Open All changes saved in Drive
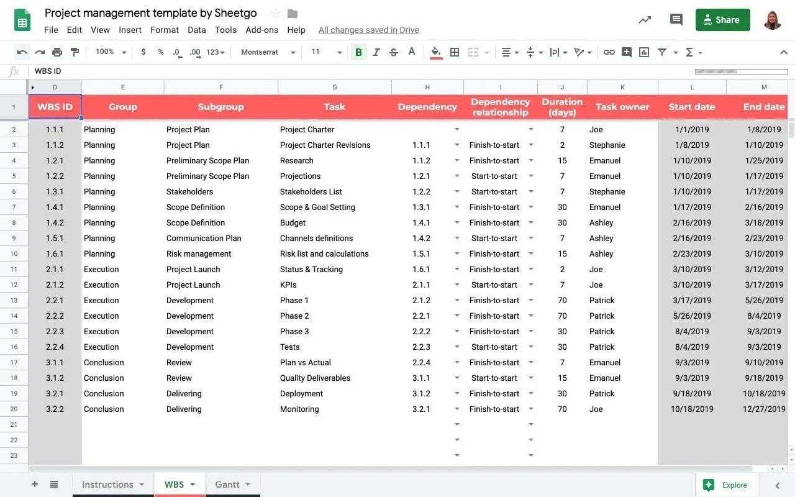Screen dimensions: 795x497 368,29
